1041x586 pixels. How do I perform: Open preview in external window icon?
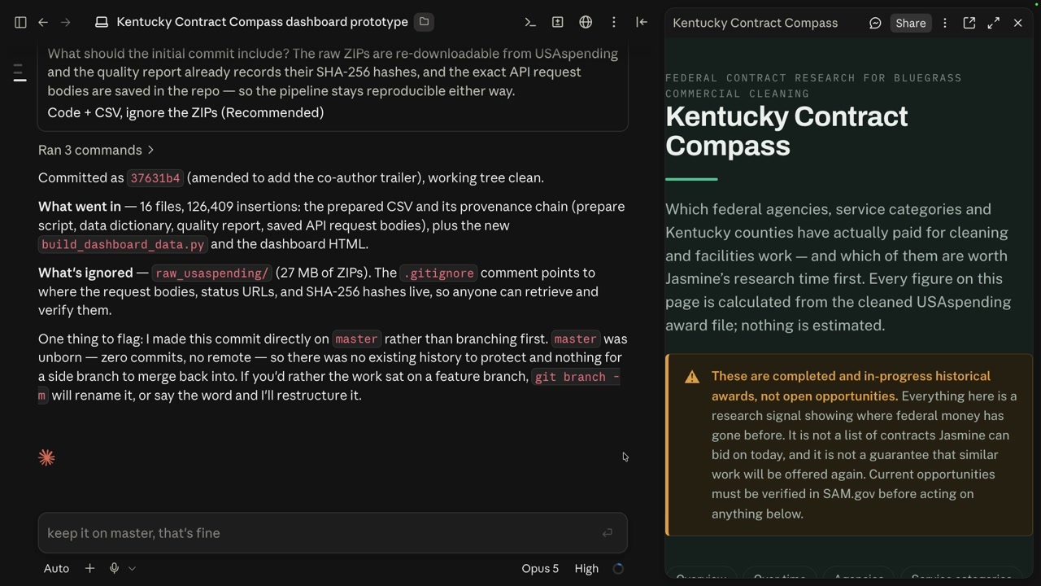coord(969,23)
